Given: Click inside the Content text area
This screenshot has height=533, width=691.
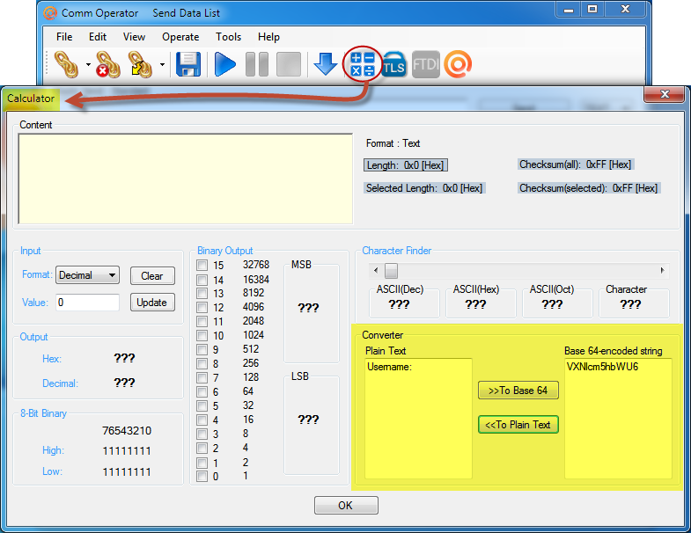Looking at the screenshot, I should pyautogui.click(x=186, y=179).
